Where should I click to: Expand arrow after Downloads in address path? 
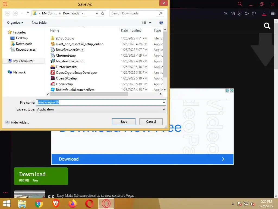82,13
